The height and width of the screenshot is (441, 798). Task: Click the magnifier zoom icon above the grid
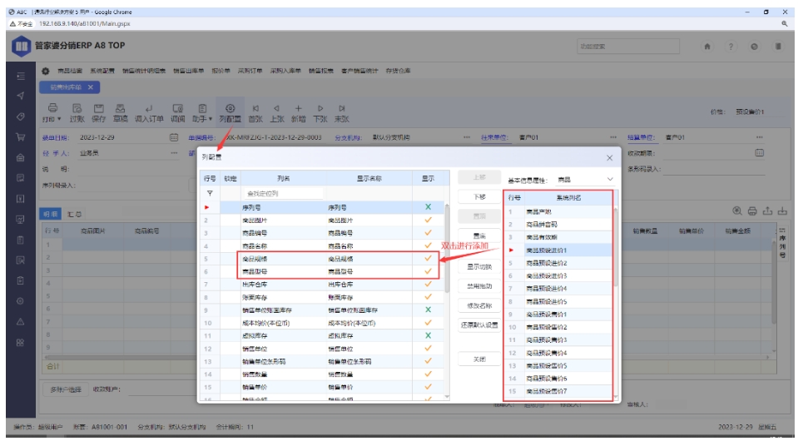pyautogui.click(x=736, y=211)
